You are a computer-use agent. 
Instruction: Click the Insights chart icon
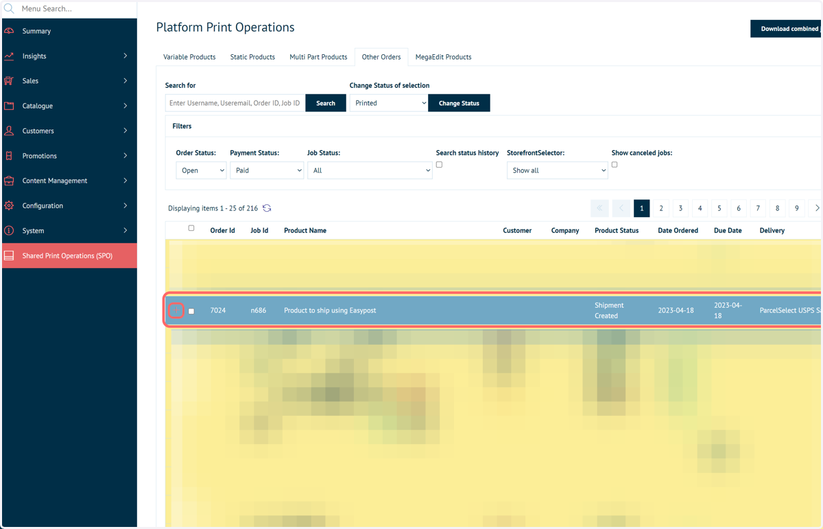[x=9, y=56]
